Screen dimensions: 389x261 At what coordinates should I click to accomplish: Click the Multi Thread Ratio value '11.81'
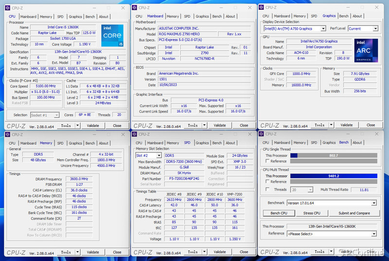point(364,190)
